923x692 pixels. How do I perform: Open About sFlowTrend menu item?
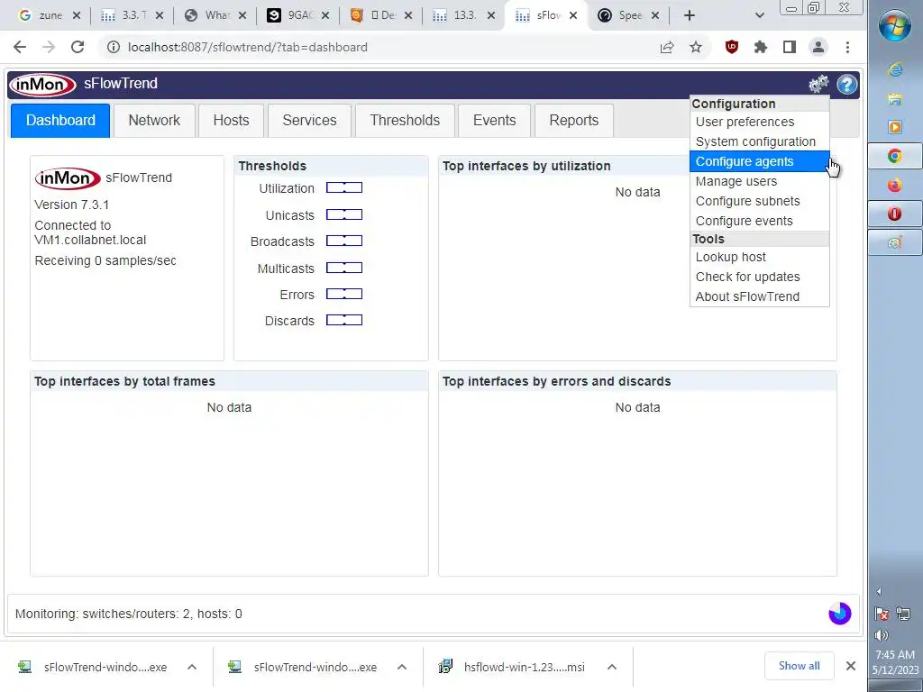click(x=759, y=296)
